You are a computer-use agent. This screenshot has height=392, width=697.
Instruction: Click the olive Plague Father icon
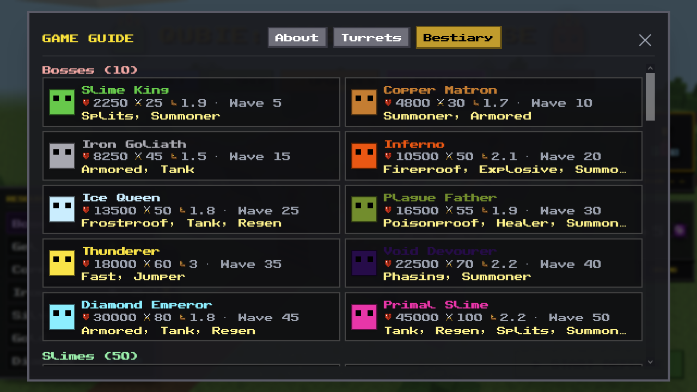click(x=364, y=210)
